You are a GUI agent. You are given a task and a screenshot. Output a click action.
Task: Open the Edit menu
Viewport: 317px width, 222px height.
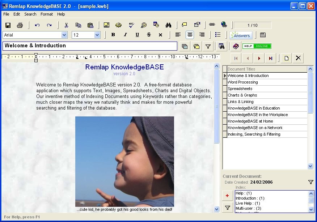[17, 14]
